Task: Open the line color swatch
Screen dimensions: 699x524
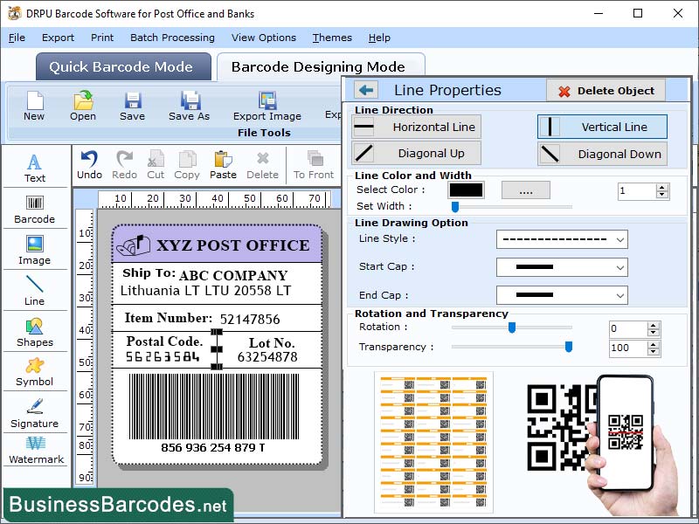Action: click(x=467, y=190)
